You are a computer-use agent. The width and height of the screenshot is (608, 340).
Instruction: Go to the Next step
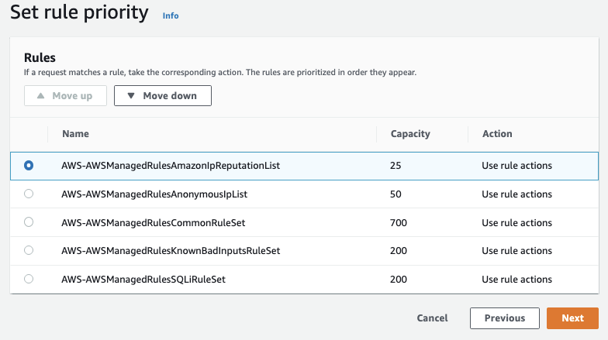(572, 318)
